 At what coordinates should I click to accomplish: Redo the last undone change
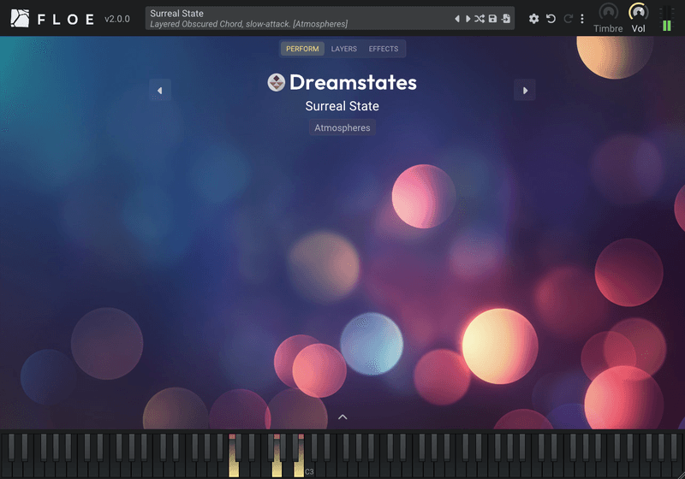click(x=568, y=19)
